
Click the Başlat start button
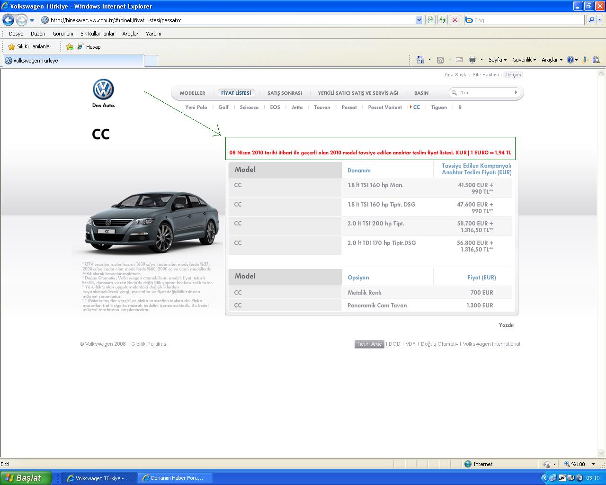[26, 478]
